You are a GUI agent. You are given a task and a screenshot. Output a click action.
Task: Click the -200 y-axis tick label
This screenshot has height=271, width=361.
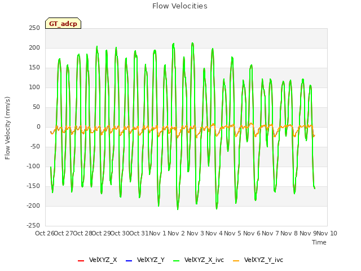(x=33, y=206)
